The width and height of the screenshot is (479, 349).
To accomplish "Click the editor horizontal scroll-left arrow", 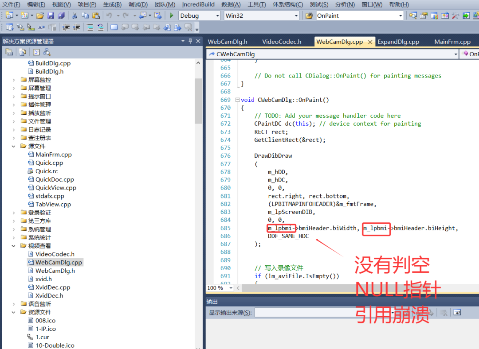I will tap(238, 288).
